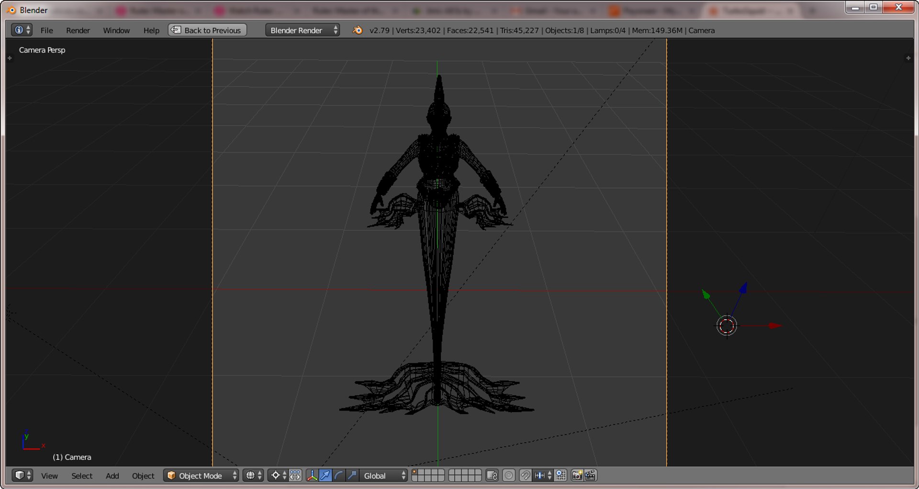Viewport: 919px width, 489px height.
Task: Open the Select menu in the viewport header
Action: pyautogui.click(x=82, y=476)
